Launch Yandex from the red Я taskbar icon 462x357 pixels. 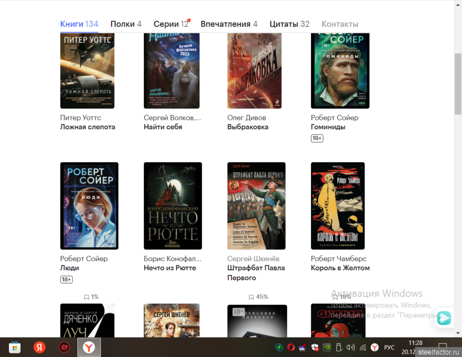point(39,347)
